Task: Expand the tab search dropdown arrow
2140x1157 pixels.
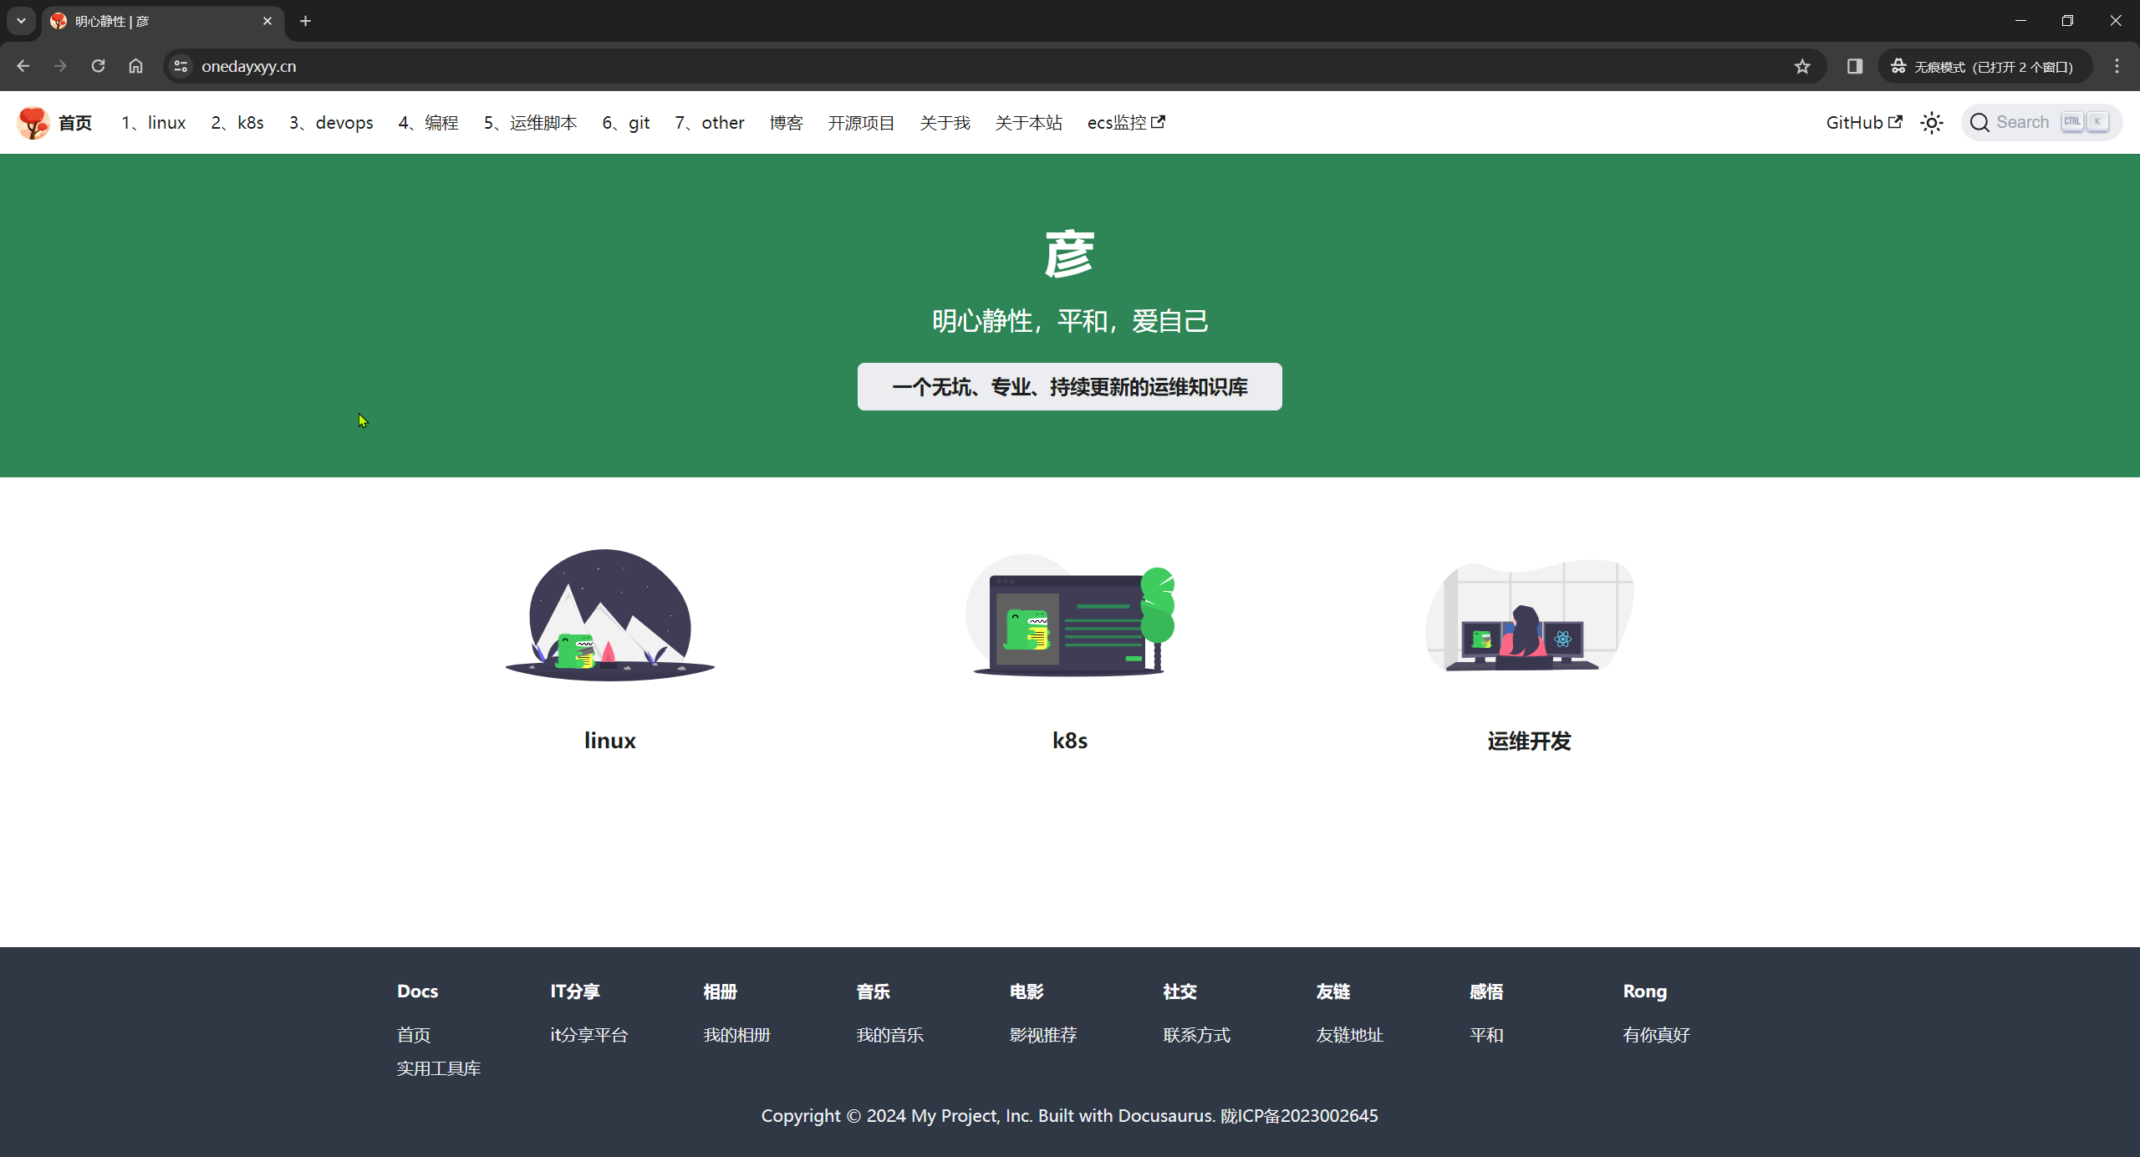Action: click(x=21, y=21)
